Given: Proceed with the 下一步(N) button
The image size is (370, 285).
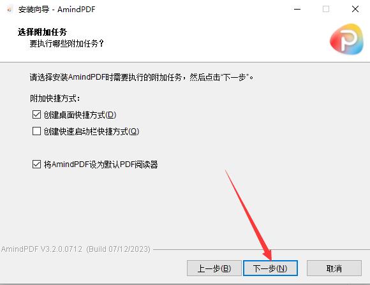Looking at the screenshot, I should pyautogui.click(x=270, y=268).
